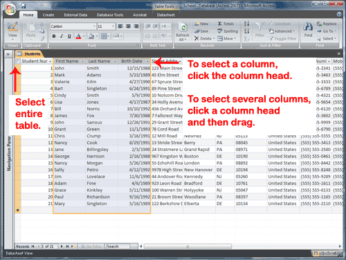Image resolution: width=346 pixels, height=260 pixels.
Task: Click the bullet list icon in Rich Text
Action: pyautogui.click(x=156, y=36)
